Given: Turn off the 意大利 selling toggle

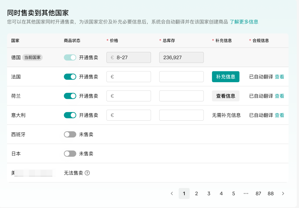Looking at the screenshot, I should [x=70, y=115].
